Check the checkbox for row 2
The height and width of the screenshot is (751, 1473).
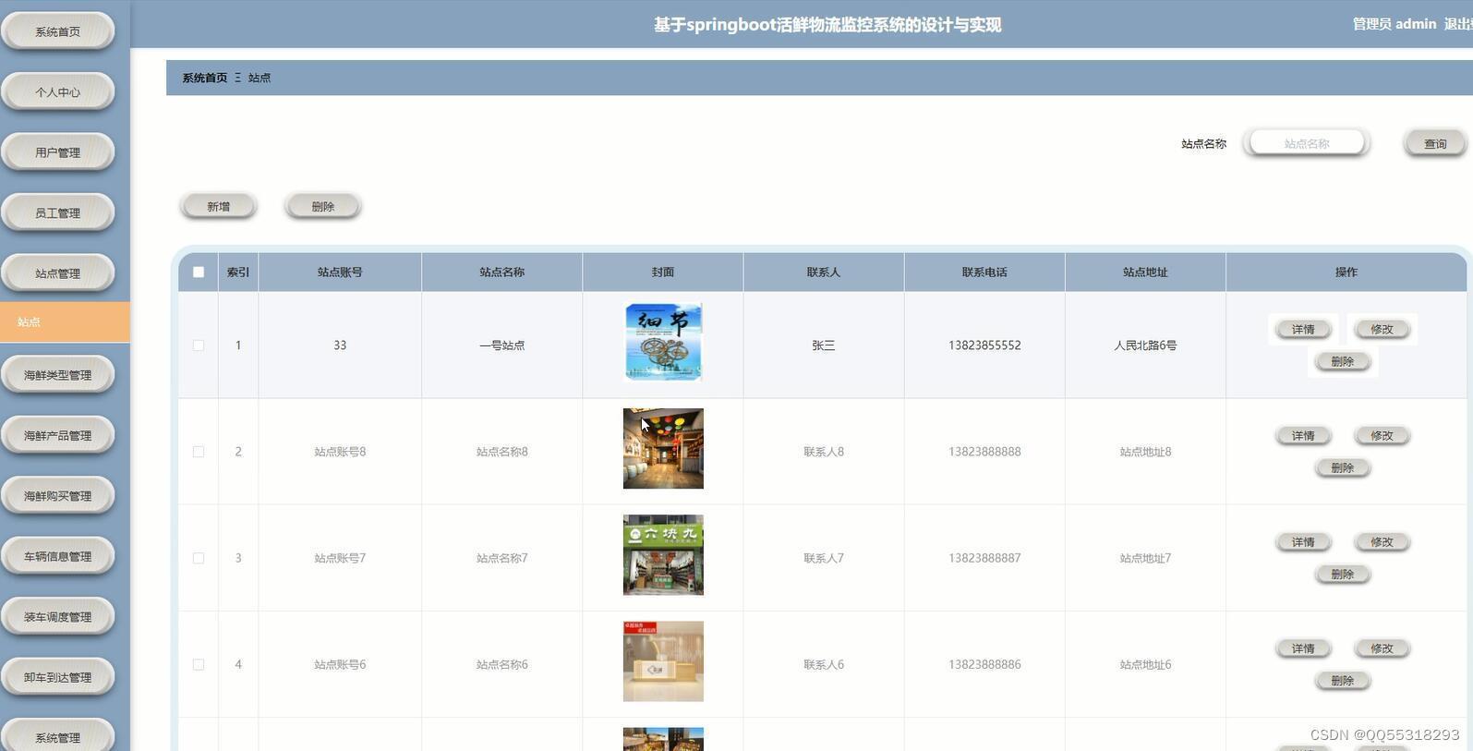pyautogui.click(x=199, y=452)
